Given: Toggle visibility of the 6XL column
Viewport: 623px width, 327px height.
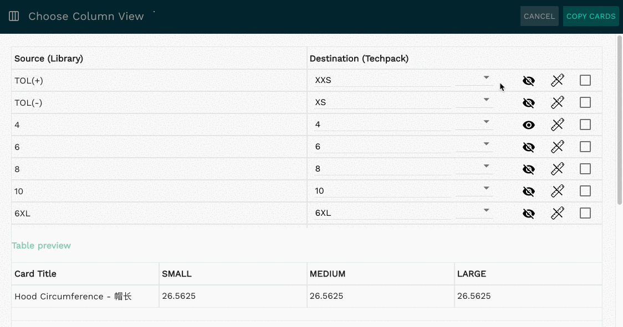Looking at the screenshot, I should (528, 214).
